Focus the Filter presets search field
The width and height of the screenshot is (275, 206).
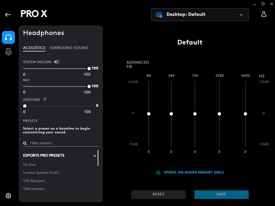61,143
